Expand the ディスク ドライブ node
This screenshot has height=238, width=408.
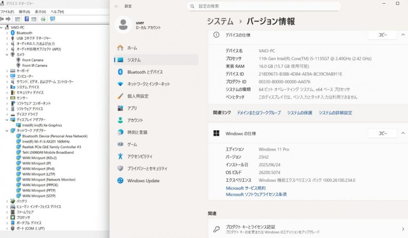pyautogui.click(x=7, y=114)
